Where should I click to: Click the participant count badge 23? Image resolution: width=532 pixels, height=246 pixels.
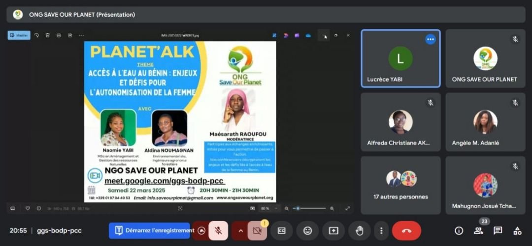[x=484, y=221]
